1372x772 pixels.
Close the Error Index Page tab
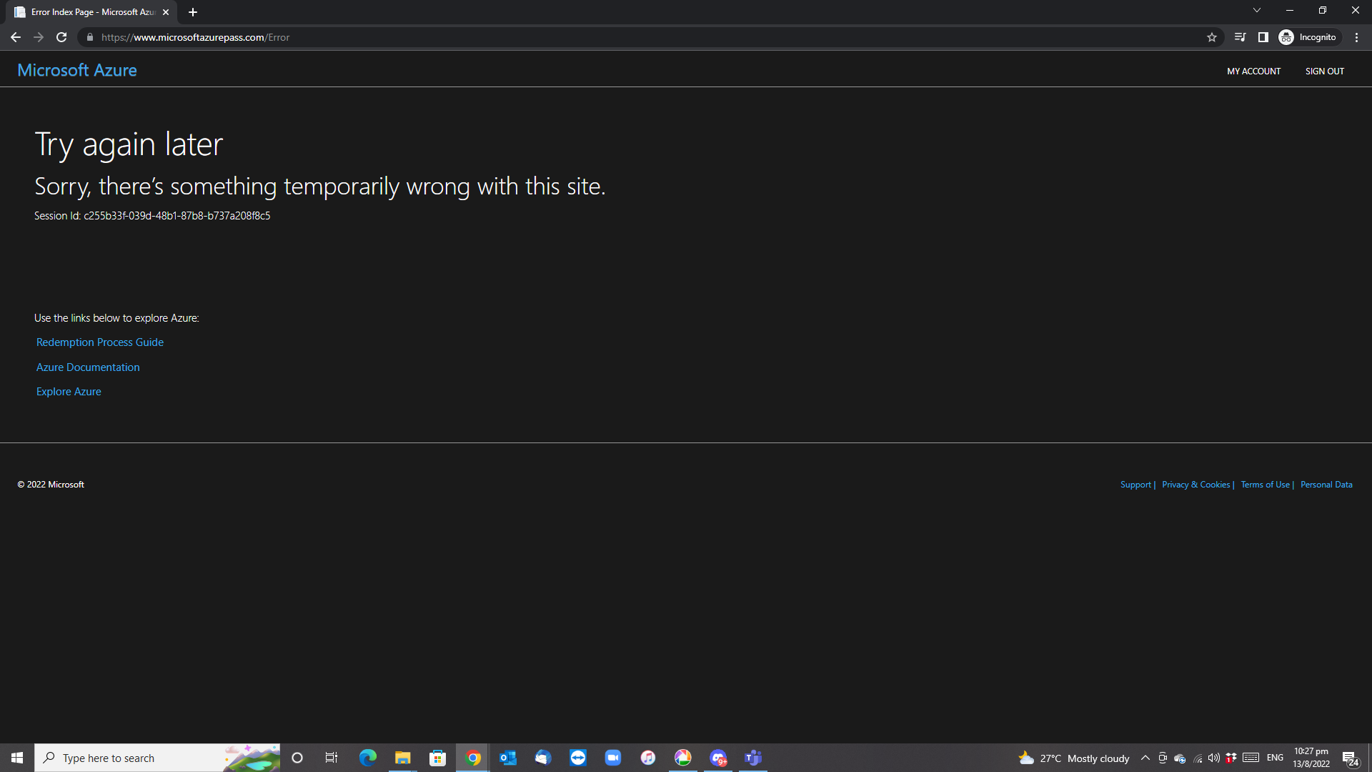click(166, 12)
